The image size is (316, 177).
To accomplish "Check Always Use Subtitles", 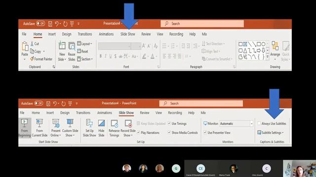I will coord(259,123).
